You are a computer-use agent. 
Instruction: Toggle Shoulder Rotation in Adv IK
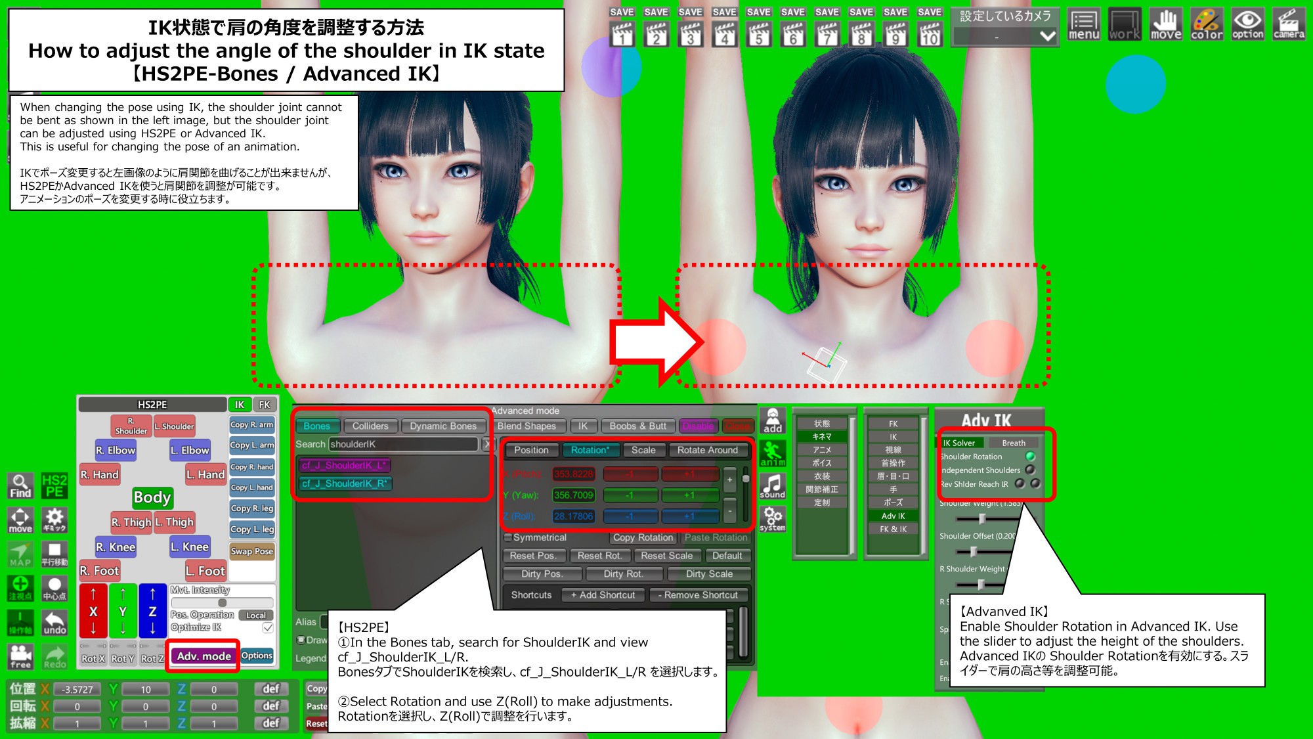1030,456
